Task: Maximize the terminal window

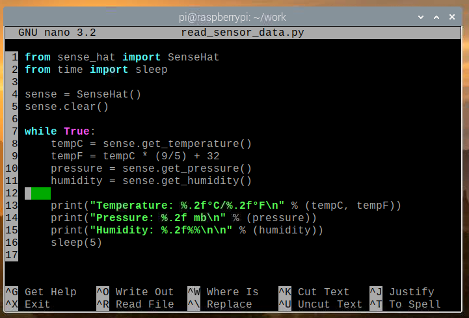Action: tap(438, 16)
